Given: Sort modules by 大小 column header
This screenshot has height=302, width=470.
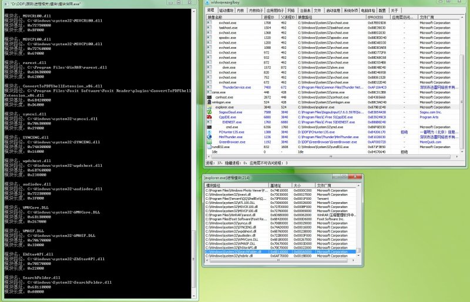Looking at the screenshot, I should point(303,186).
